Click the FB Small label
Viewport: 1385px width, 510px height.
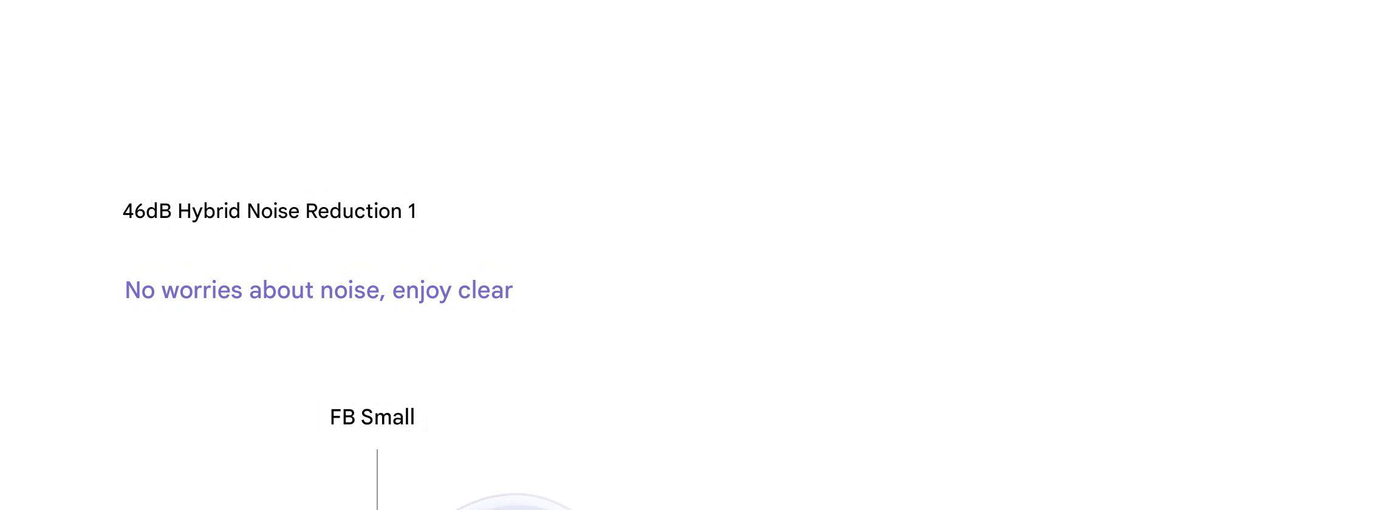[x=372, y=417]
